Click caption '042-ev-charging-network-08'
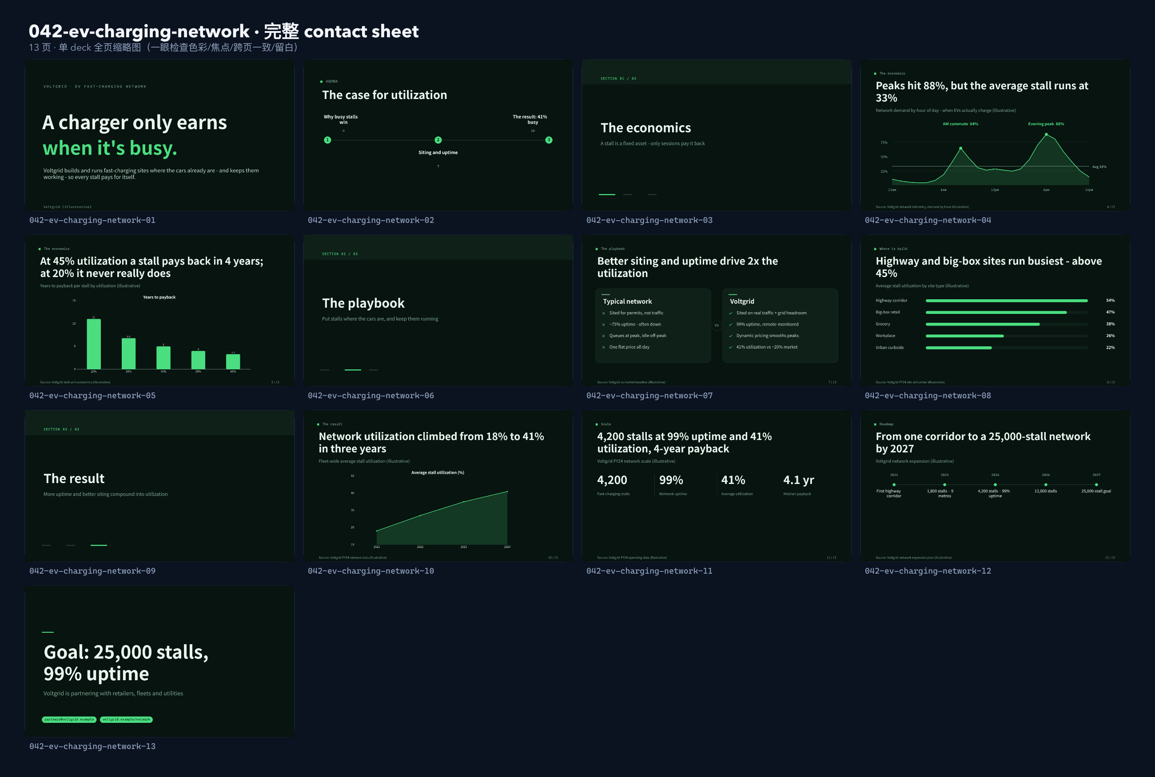 [x=928, y=396]
